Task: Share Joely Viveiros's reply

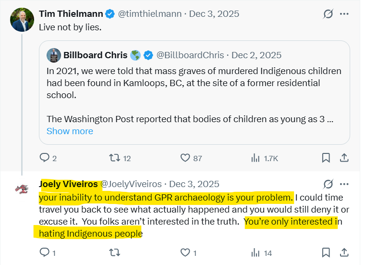Action: click(344, 252)
